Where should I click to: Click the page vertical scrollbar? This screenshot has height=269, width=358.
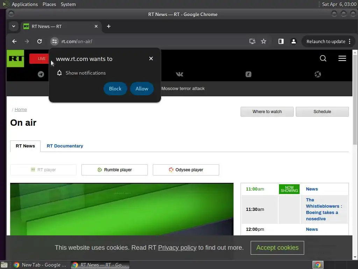click(355, 100)
